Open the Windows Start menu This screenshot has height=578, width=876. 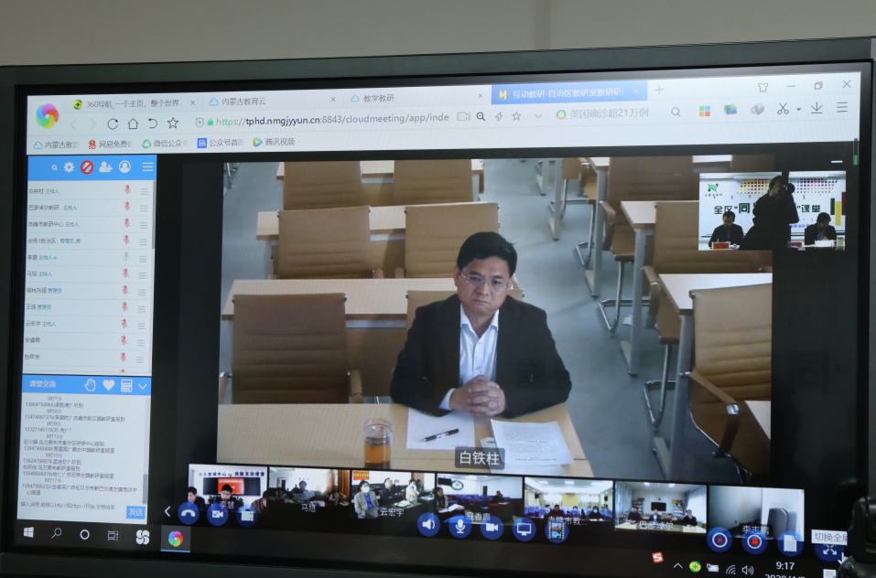[x=28, y=533]
